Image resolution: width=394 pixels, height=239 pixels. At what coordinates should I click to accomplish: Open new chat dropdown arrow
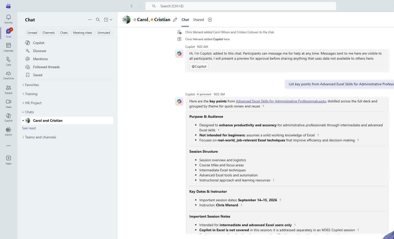pyautogui.click(x=111, y=20)
